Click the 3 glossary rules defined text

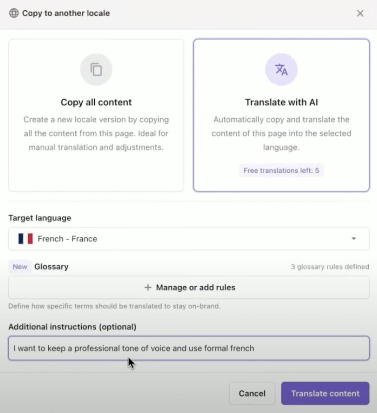[x=330, y=267]
